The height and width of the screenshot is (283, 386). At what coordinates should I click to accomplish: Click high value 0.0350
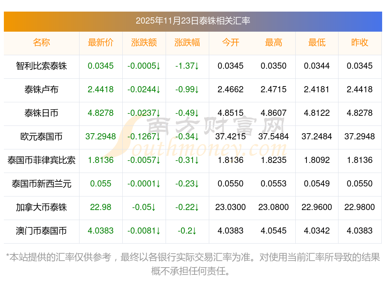click(x=274, y=66)
